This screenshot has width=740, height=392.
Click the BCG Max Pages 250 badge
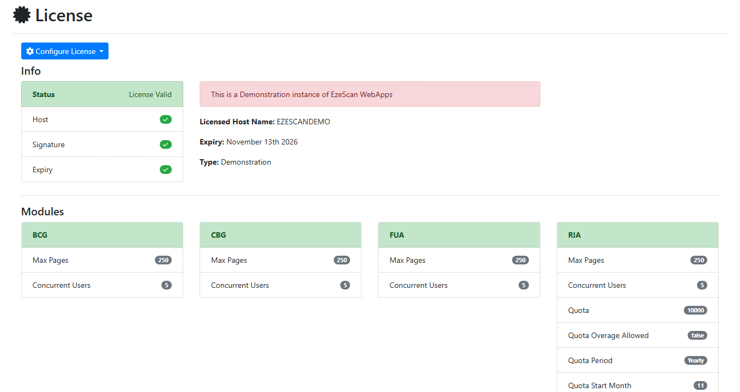[x=163, y=260]
